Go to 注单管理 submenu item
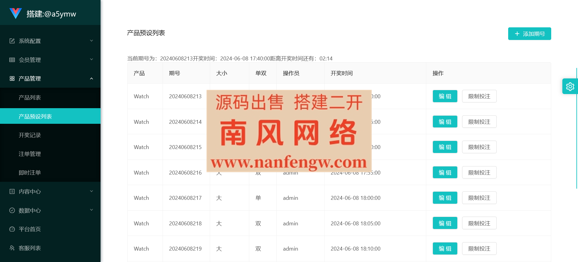The image size is (578, 262). pos(30,154)
